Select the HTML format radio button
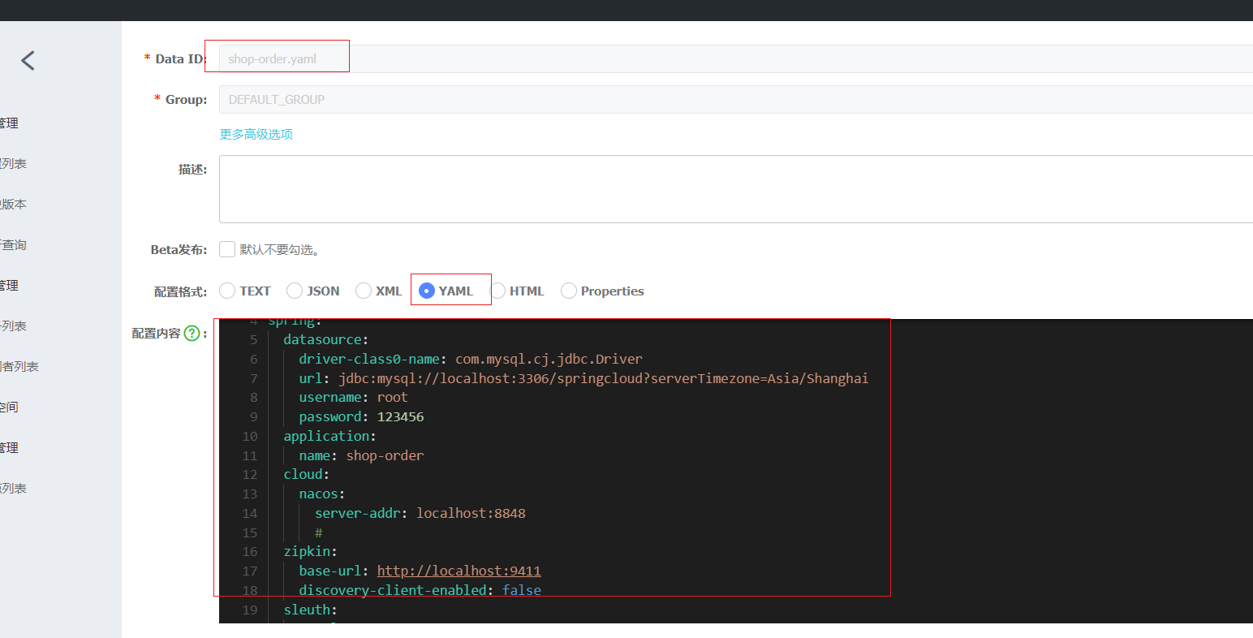1253x638 pixels. pos(497,291)
